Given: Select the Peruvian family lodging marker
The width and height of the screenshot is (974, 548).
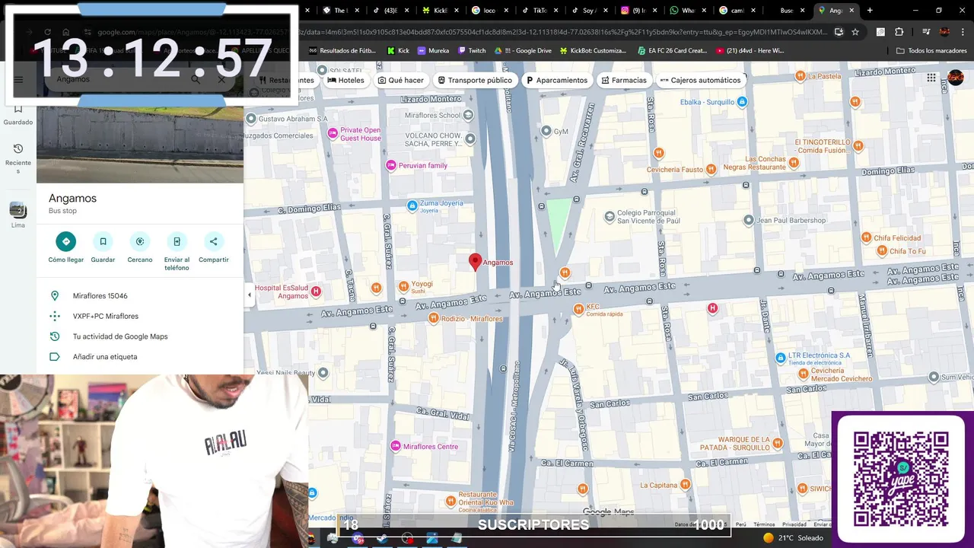Looking at the screenshot, I should click(391, 165).
